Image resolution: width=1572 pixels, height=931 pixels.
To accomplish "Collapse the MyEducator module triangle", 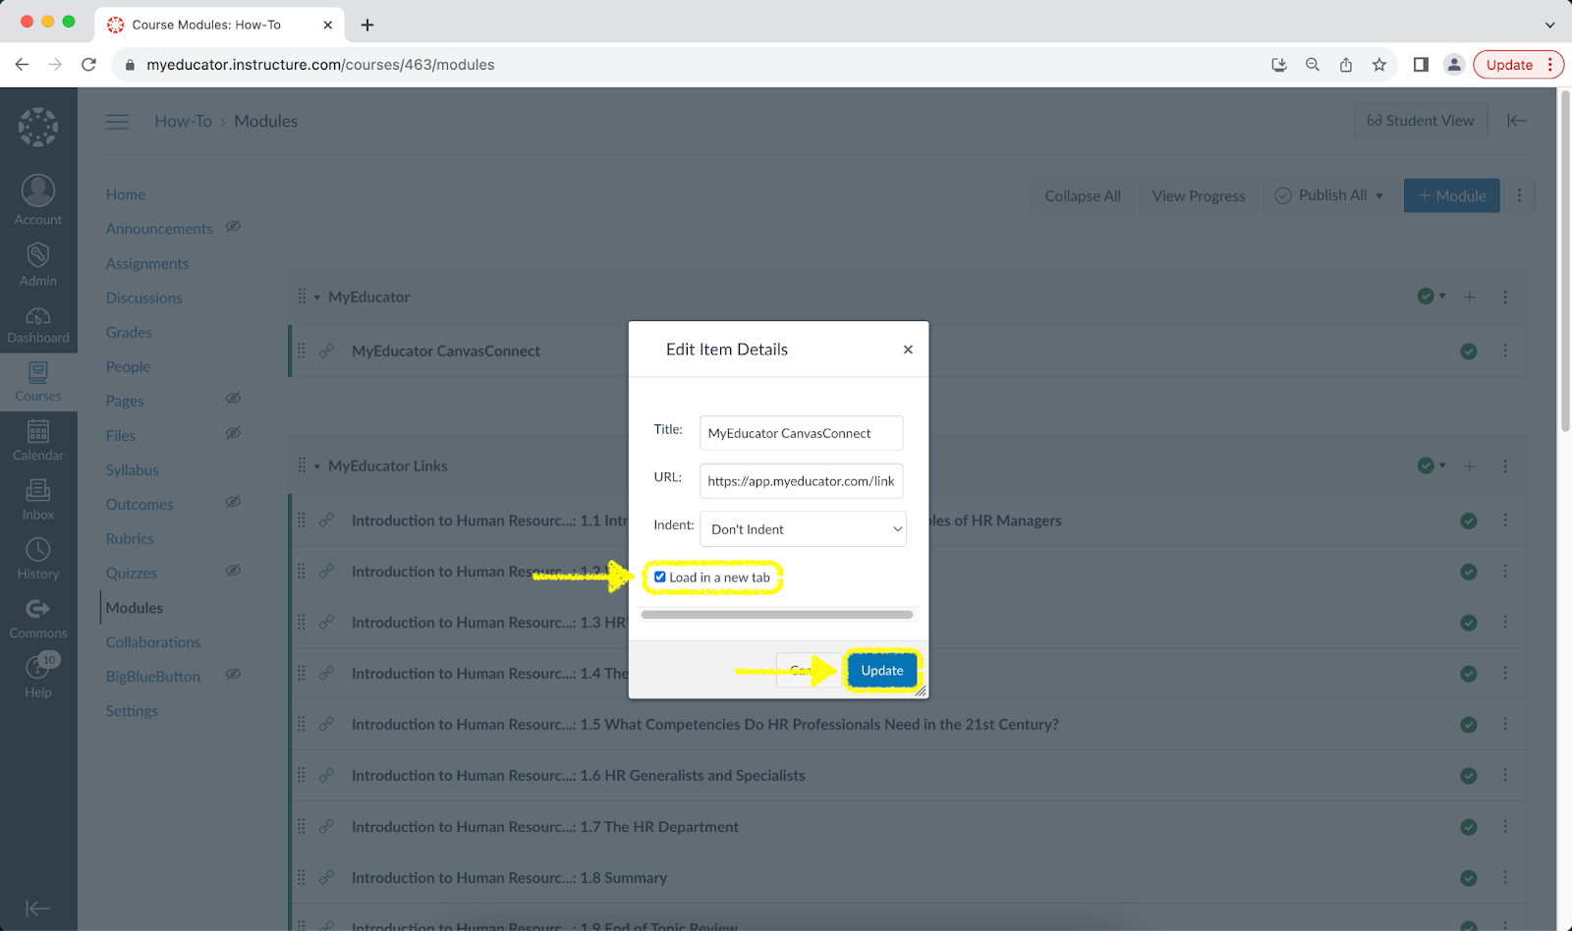I will click(317, 298).
